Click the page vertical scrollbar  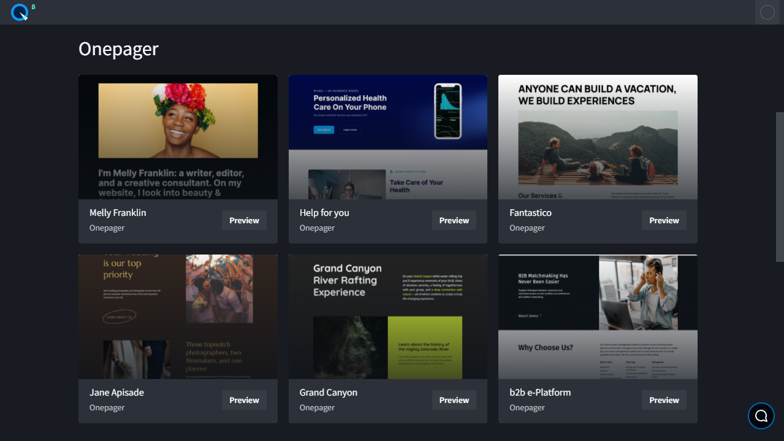(x=780, y=187)
